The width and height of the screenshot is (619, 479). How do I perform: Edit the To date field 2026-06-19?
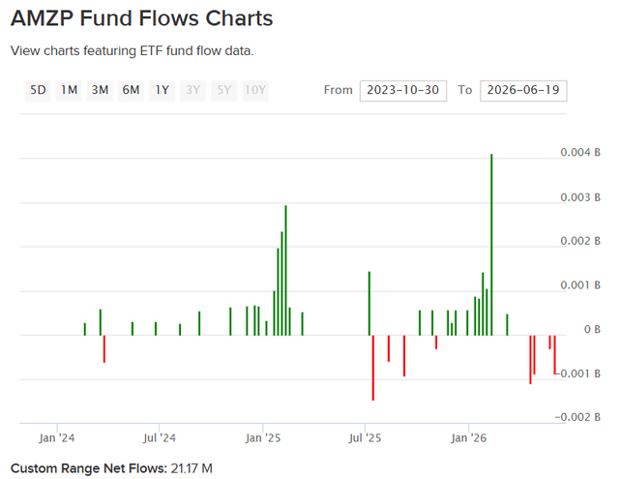tap(523, 91)
